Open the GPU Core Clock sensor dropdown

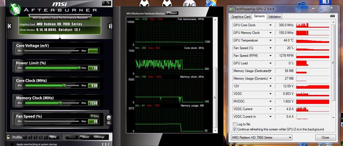tap(270, 25)
